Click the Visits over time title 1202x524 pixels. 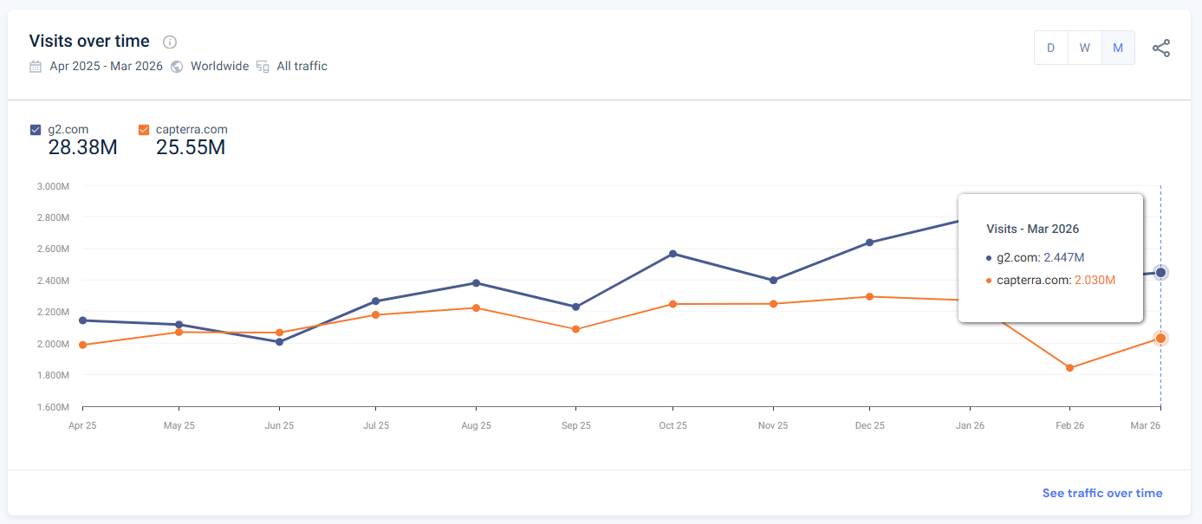(89, 41)
